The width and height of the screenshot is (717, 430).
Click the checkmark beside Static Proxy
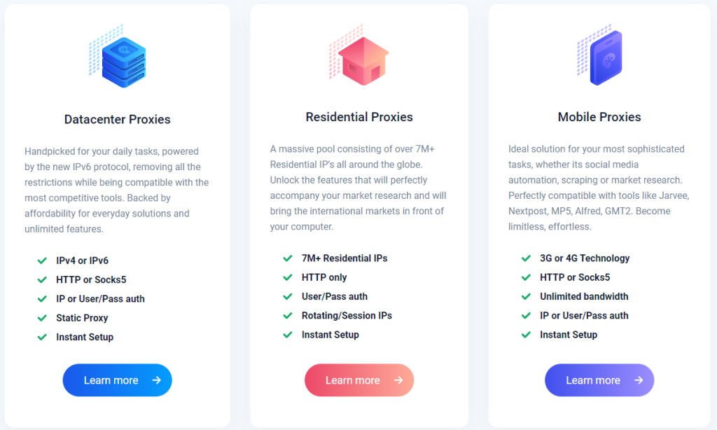(x=42, y=318)
